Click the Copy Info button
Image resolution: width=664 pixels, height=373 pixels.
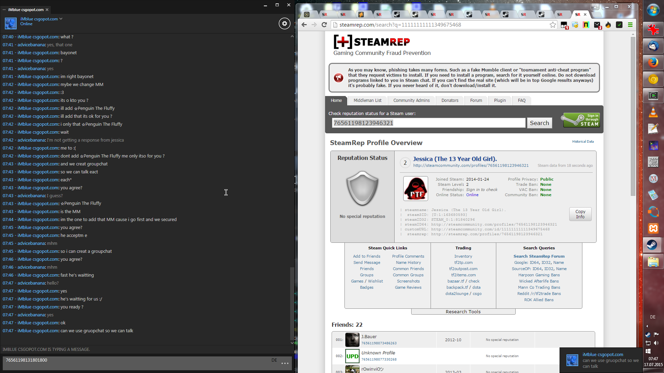[580, 214]
